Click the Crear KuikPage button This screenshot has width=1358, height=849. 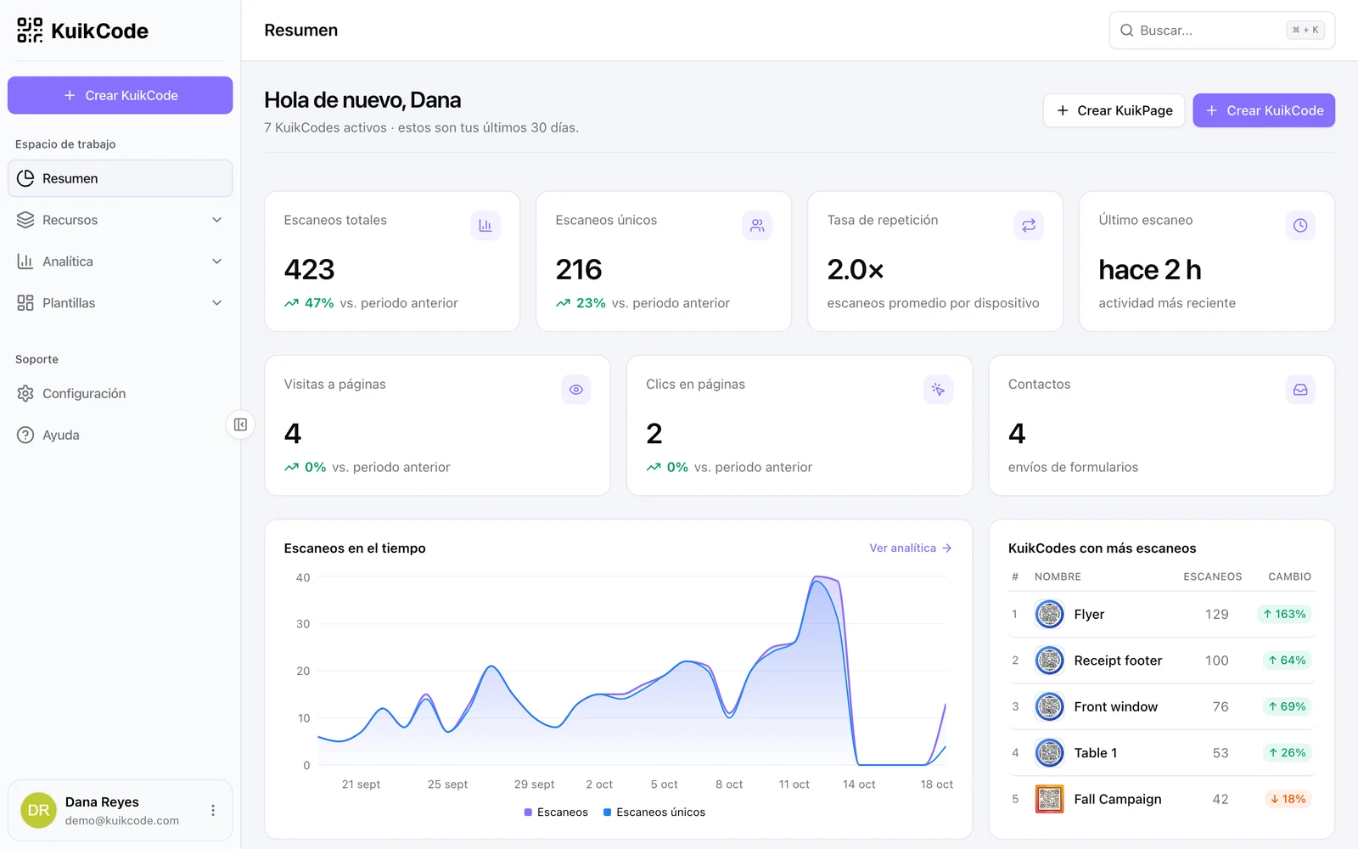(x=1114, y=110)
